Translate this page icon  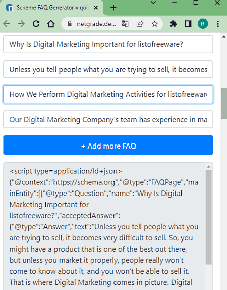[125, 24]
